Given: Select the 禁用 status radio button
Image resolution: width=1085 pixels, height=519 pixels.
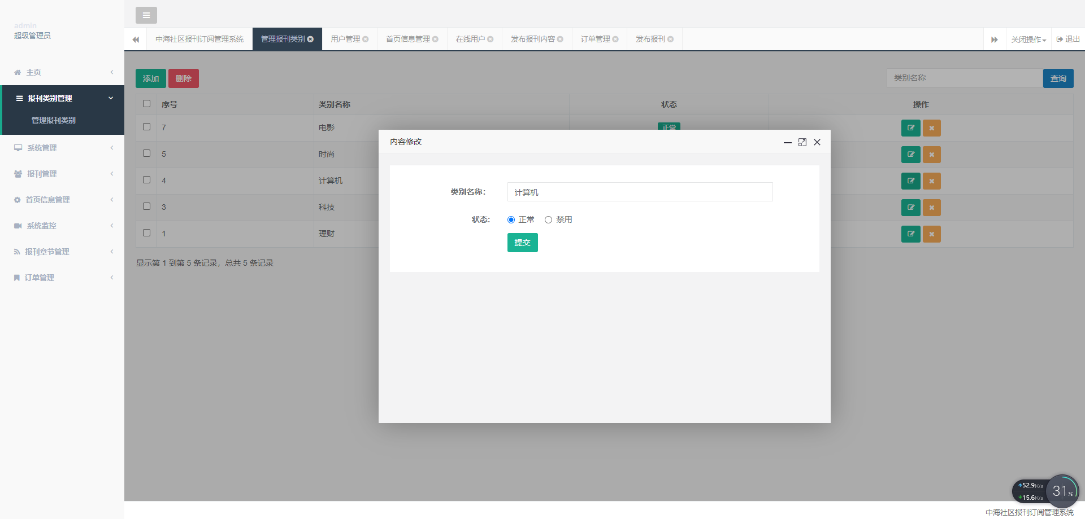Looking at the screenshot, I should 548,220.
